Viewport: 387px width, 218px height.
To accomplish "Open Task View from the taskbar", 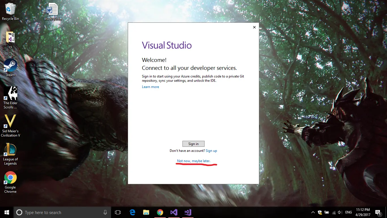I will [x=118, y=212].
